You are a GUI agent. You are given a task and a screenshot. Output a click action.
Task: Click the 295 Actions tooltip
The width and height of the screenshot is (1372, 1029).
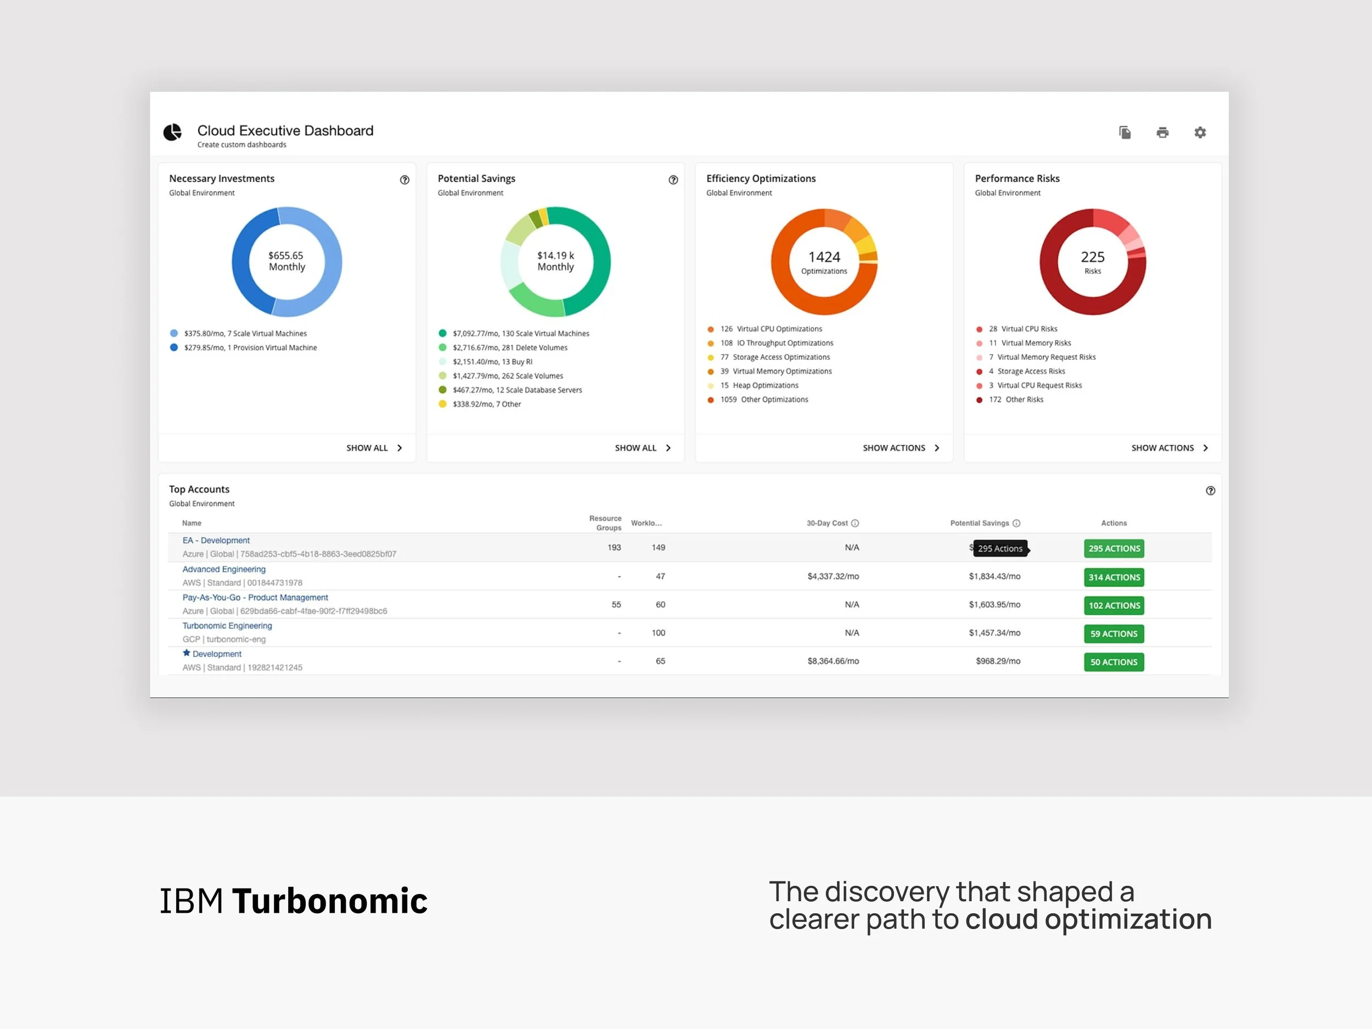click(1000, 548)
